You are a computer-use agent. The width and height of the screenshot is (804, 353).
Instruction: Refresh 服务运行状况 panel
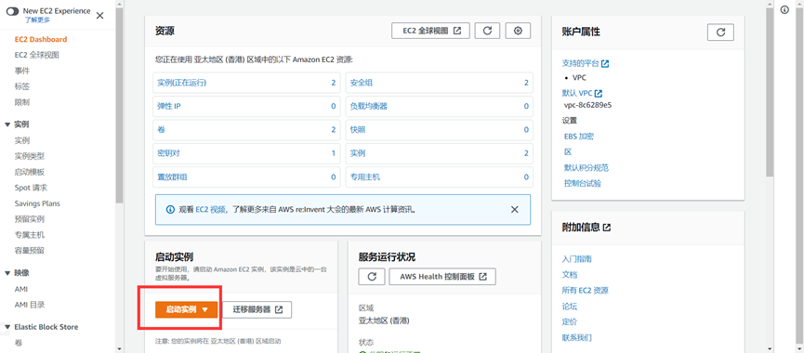(x=373, y=276)
